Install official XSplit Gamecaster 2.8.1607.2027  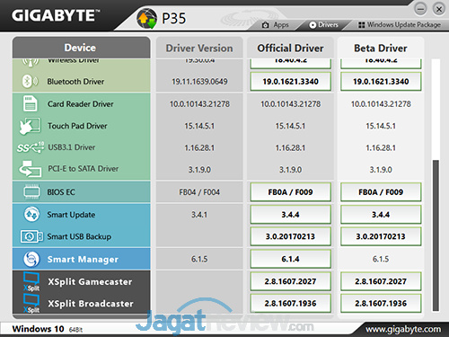[x=291, y=281]
